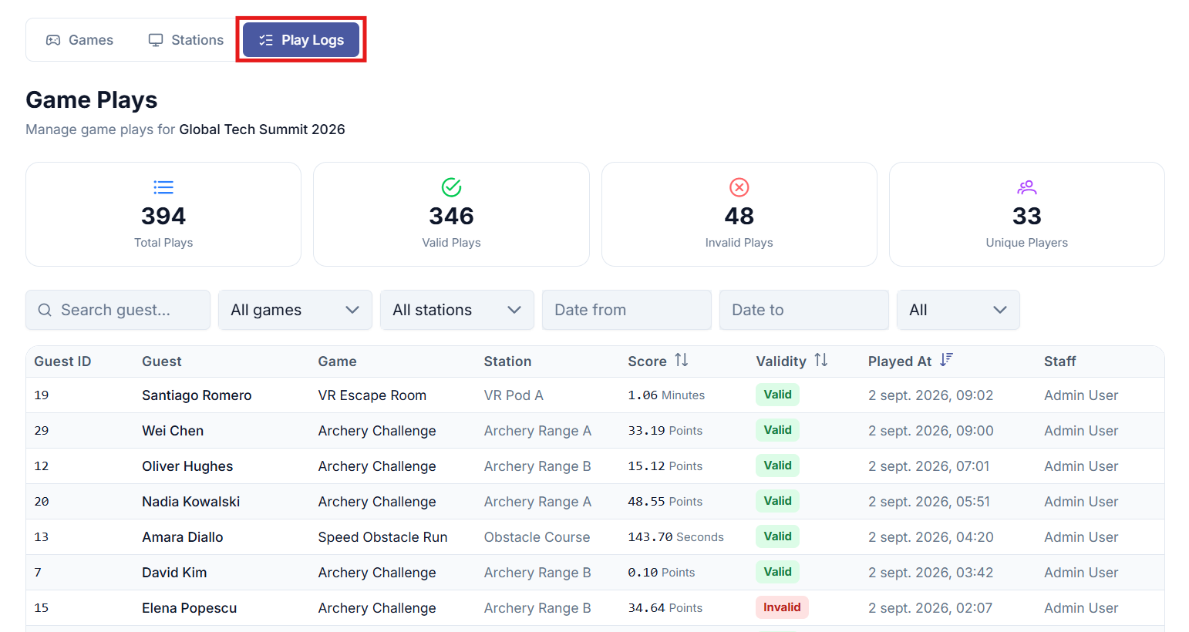
Task: Click the Invalid badge in Elena Popescu's row
Action: point(782,607)
